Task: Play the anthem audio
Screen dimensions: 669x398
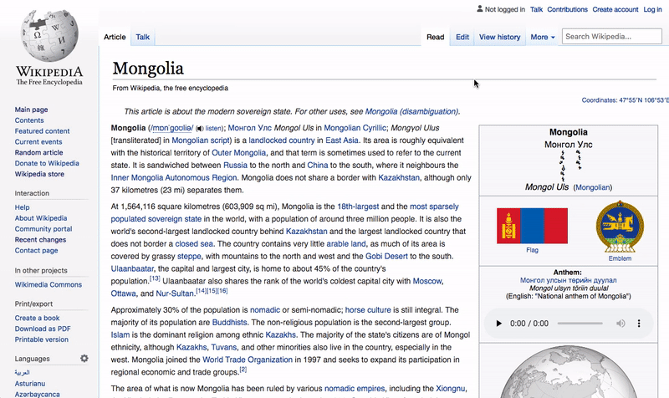Action: (x=498, y=324)
